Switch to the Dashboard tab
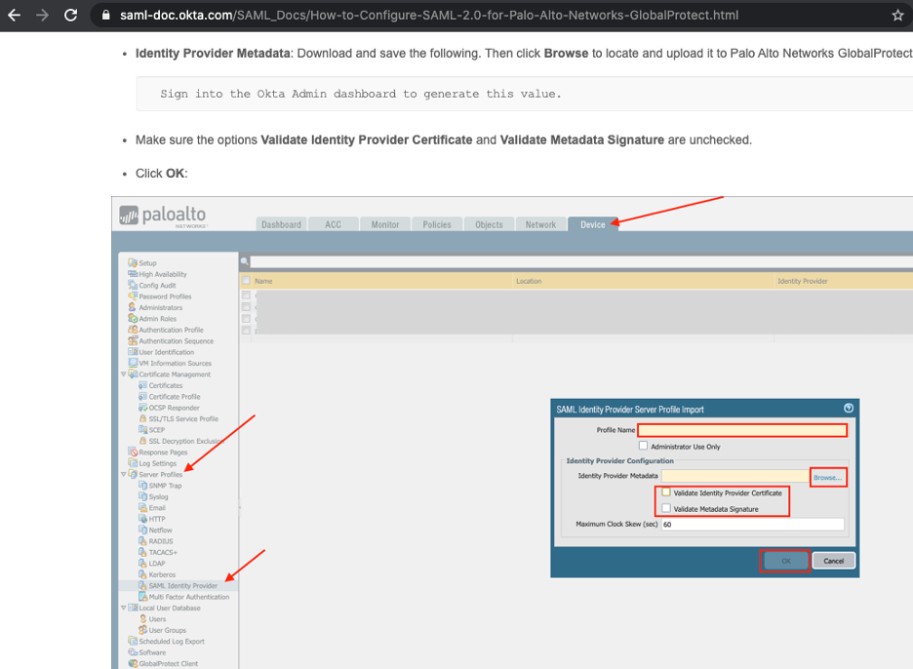Image resolution: width=913 pixels, height=669 pixels. coord(281,224)
